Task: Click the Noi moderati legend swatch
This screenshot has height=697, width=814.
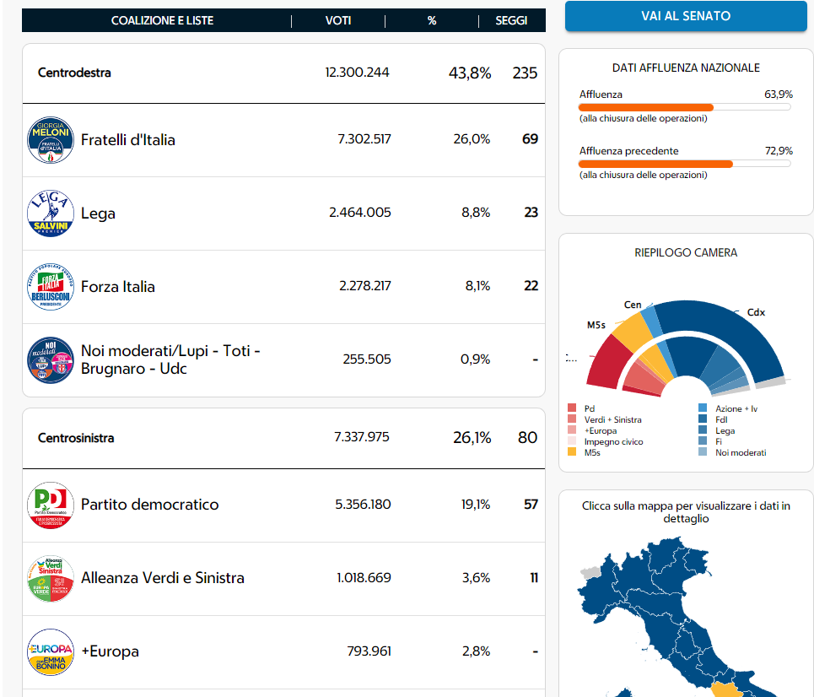Action: (703, 451)
